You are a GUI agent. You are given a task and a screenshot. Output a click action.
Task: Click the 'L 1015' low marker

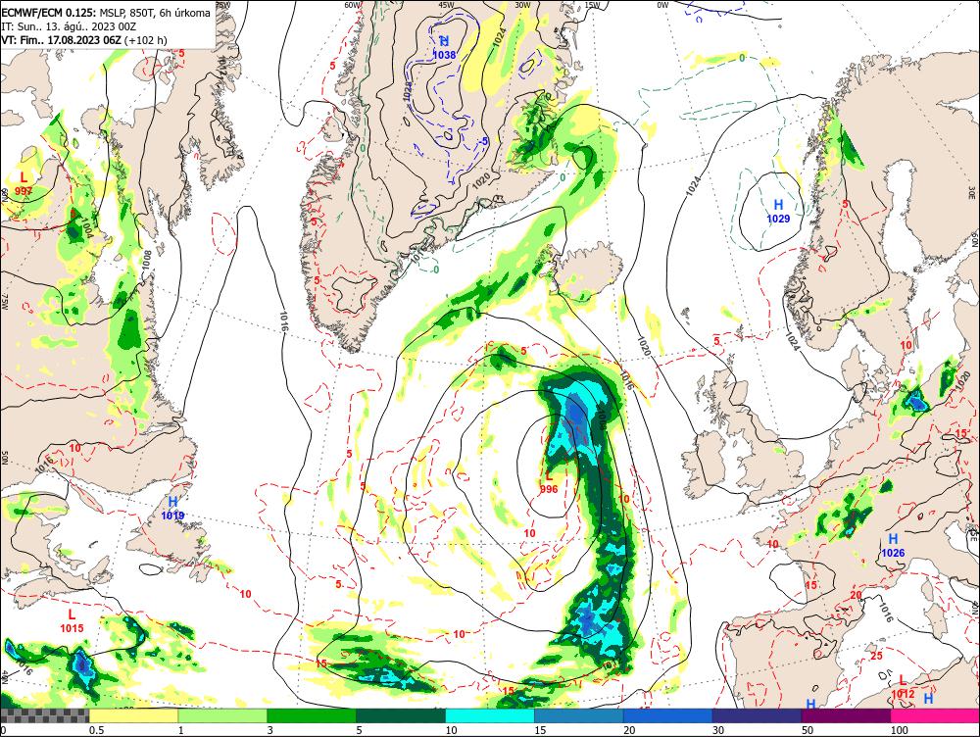coord(72,621)
